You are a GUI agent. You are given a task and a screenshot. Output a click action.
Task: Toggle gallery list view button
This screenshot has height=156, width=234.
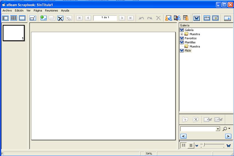(191, 146)
